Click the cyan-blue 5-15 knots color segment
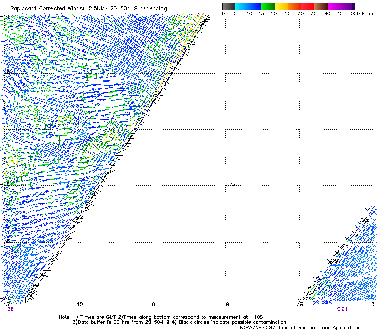This screenshot has width=377, height=331. (x=248, y=6)
